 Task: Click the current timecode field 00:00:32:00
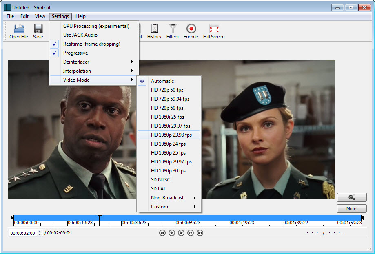(x=23, y=233)
